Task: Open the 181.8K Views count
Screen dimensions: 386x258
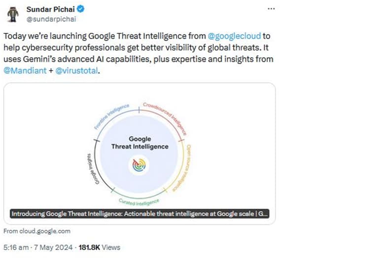Action: tap(99, 247)
